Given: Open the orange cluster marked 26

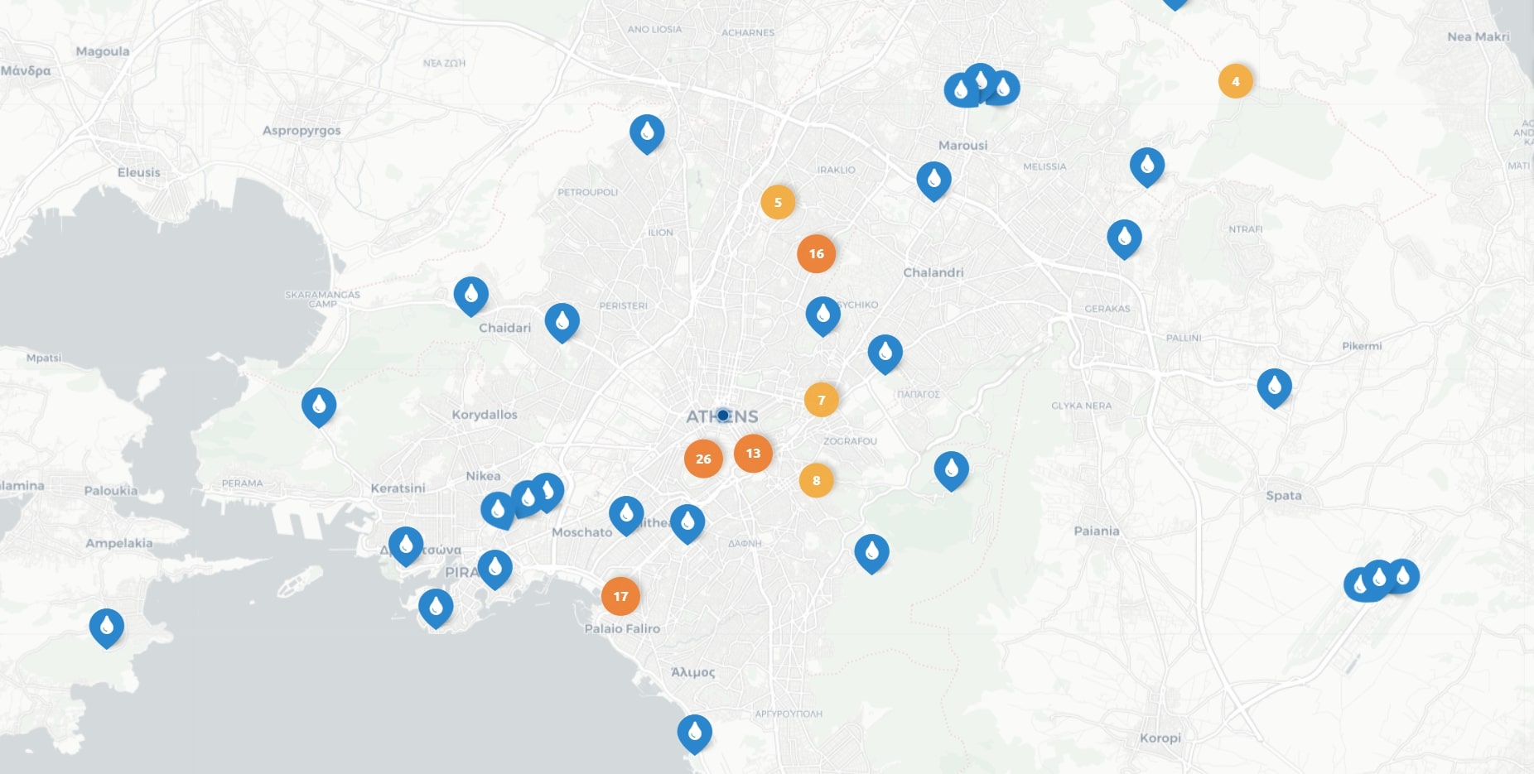Looking at the screenshot, I should [703, 459].
